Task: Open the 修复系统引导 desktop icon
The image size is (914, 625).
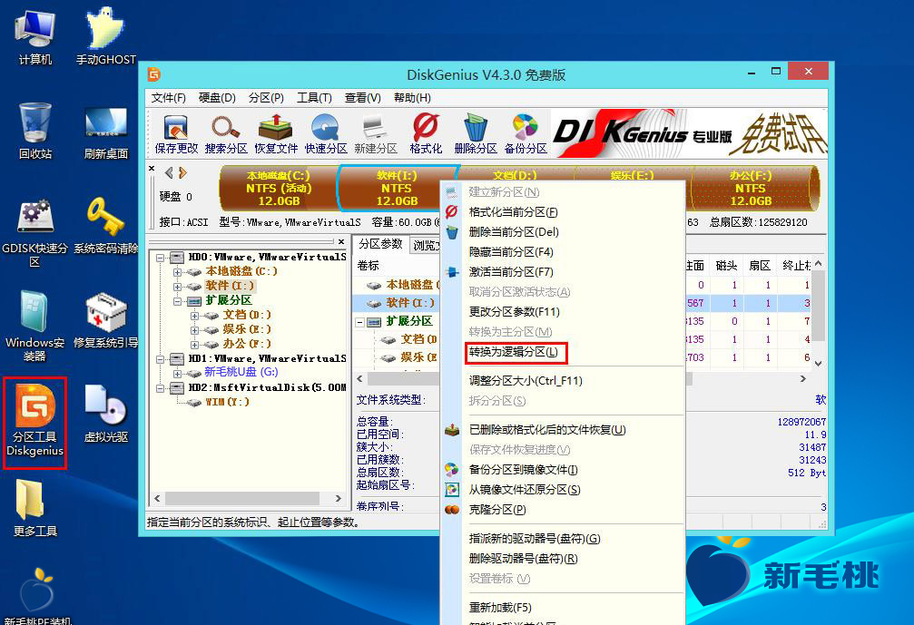Action: 105,320
